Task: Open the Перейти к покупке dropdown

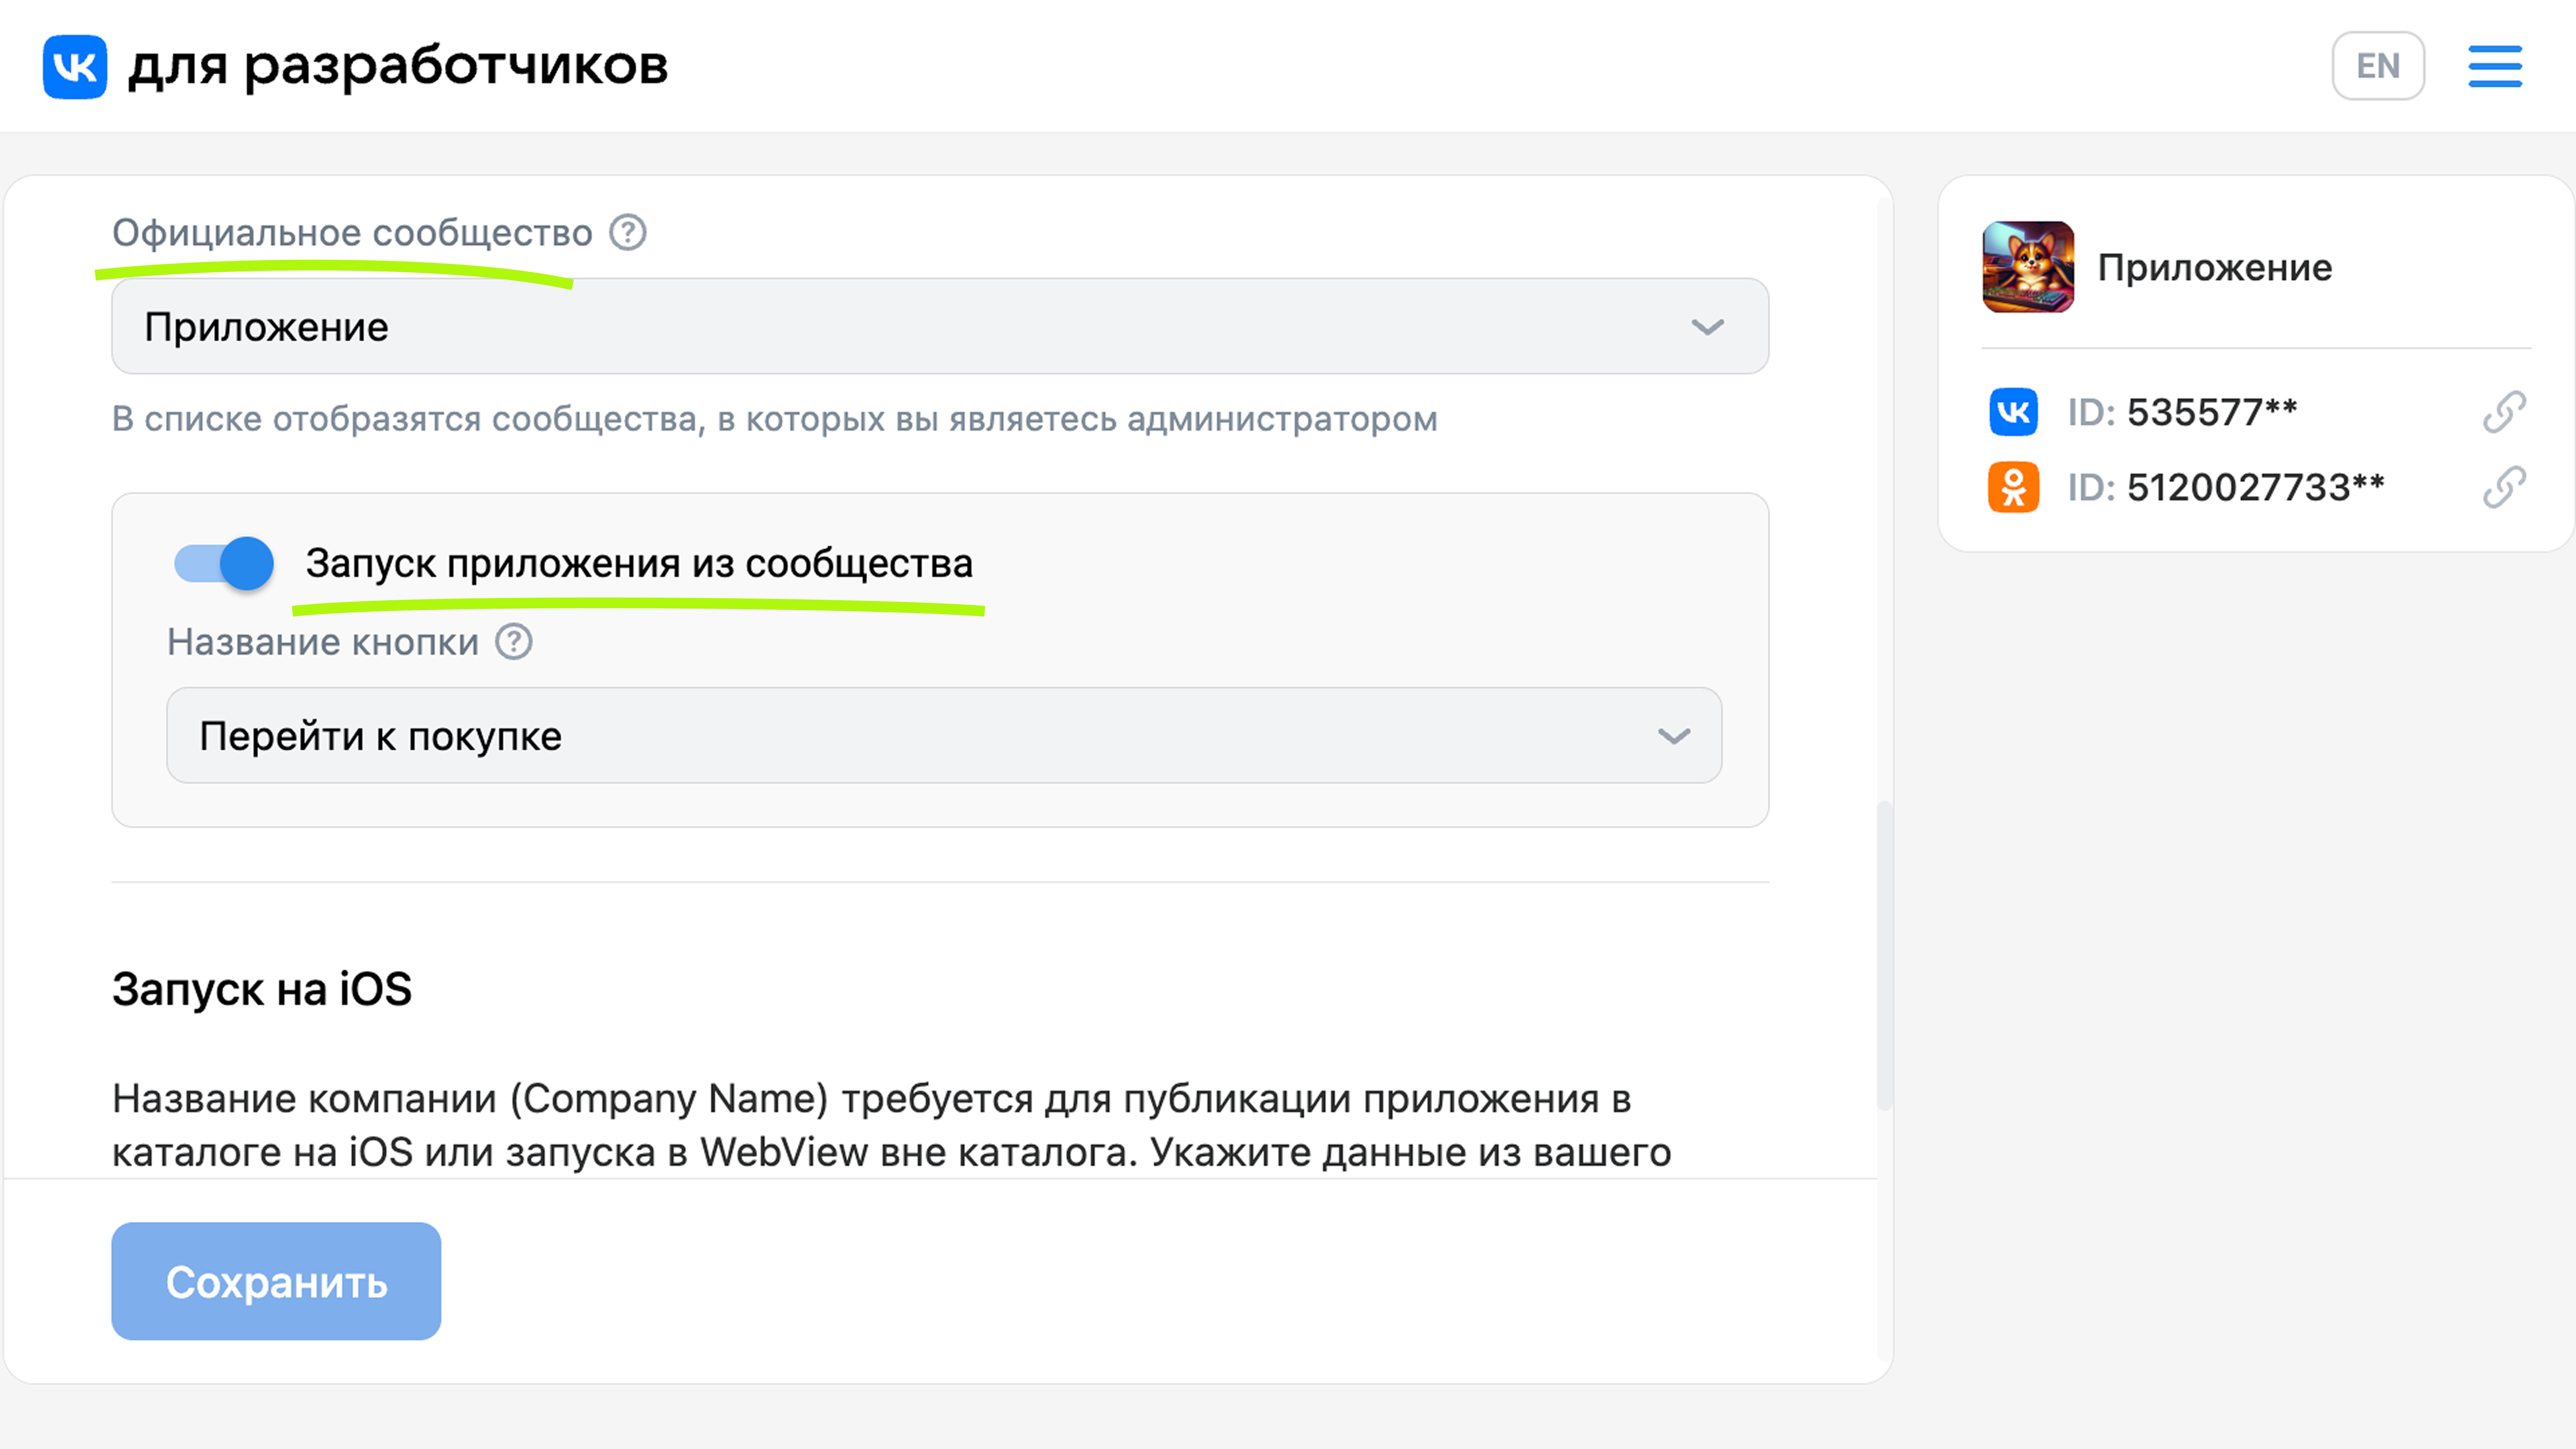Action: [944, 735]
